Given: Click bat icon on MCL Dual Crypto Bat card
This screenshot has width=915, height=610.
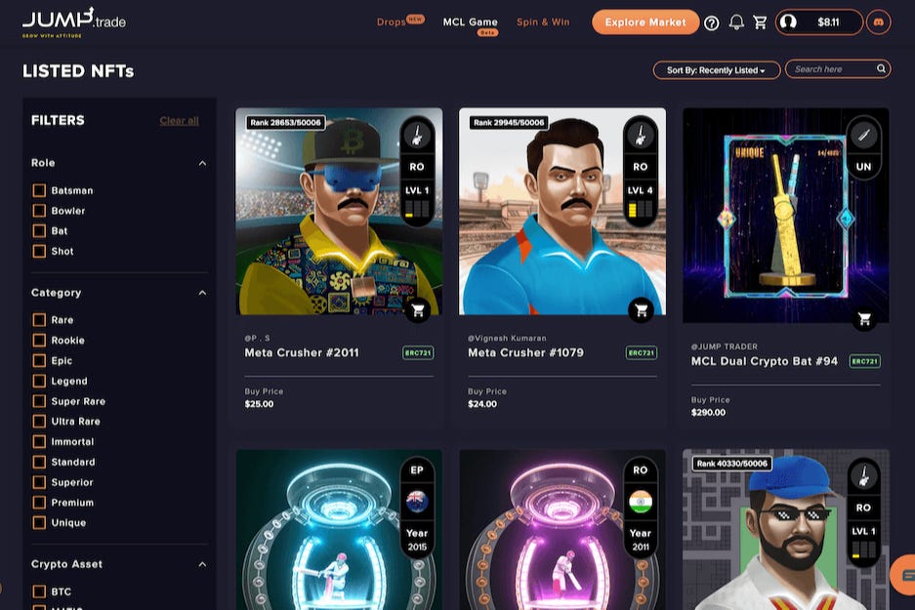Looking at the screenshot, I should pos(863,136).
